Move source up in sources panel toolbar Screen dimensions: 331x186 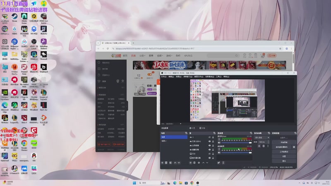point(203,163)
